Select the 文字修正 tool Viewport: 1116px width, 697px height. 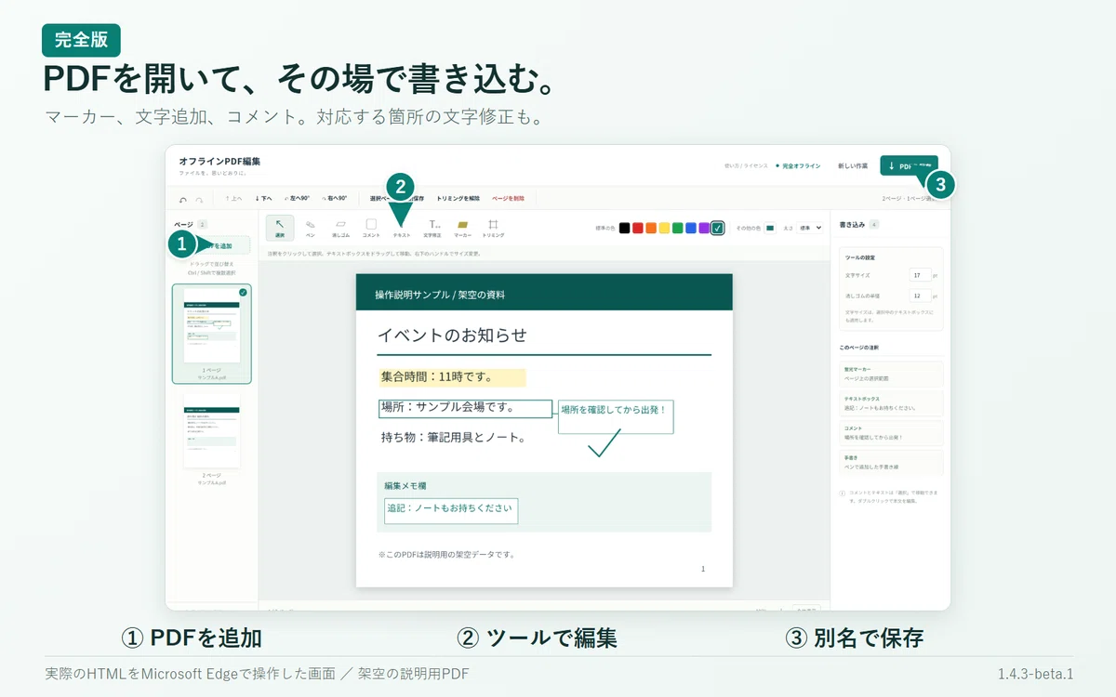[433, 228]
